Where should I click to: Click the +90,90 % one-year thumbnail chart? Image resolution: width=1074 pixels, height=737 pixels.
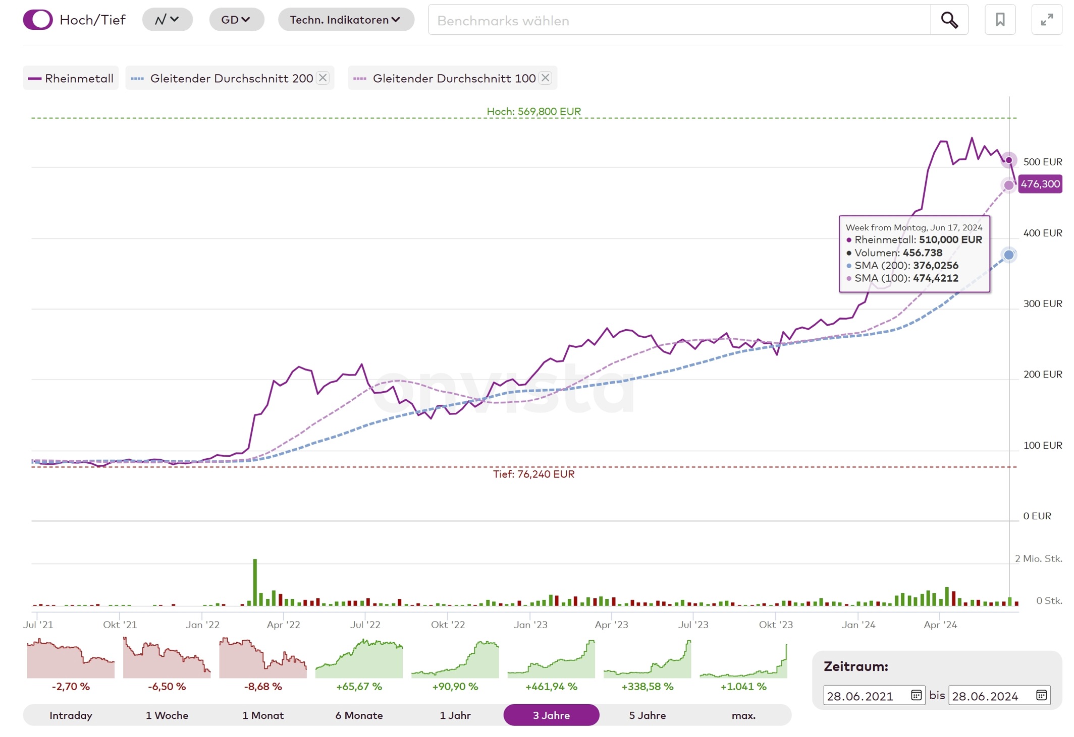point(455,658)
